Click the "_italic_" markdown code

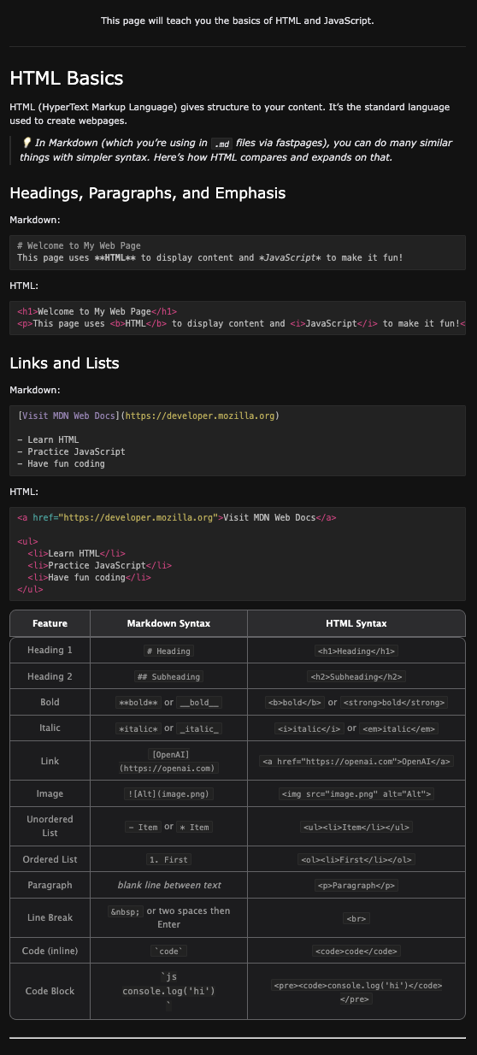tap(199, 728)
